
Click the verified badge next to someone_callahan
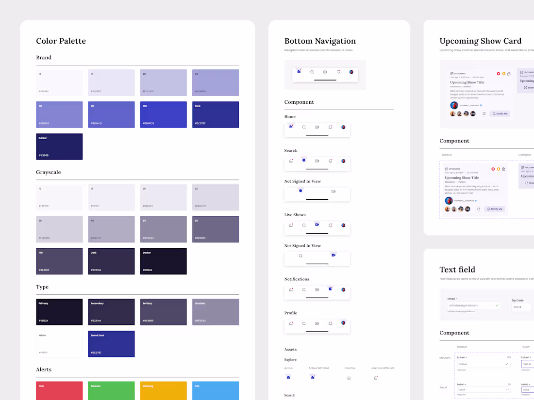pos(481,105)
